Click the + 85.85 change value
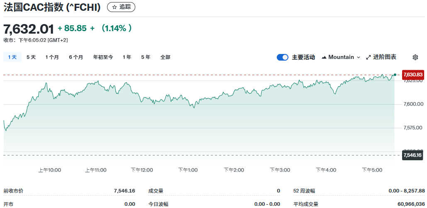This screenshot has height=208, width=427. [x=72, y=28]
